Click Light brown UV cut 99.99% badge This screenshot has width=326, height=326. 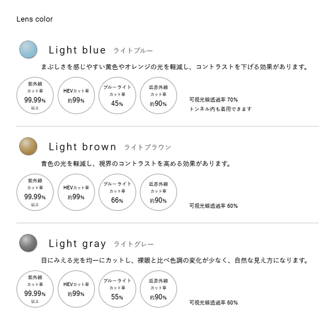pyautogui.click(x=35, y=192)
